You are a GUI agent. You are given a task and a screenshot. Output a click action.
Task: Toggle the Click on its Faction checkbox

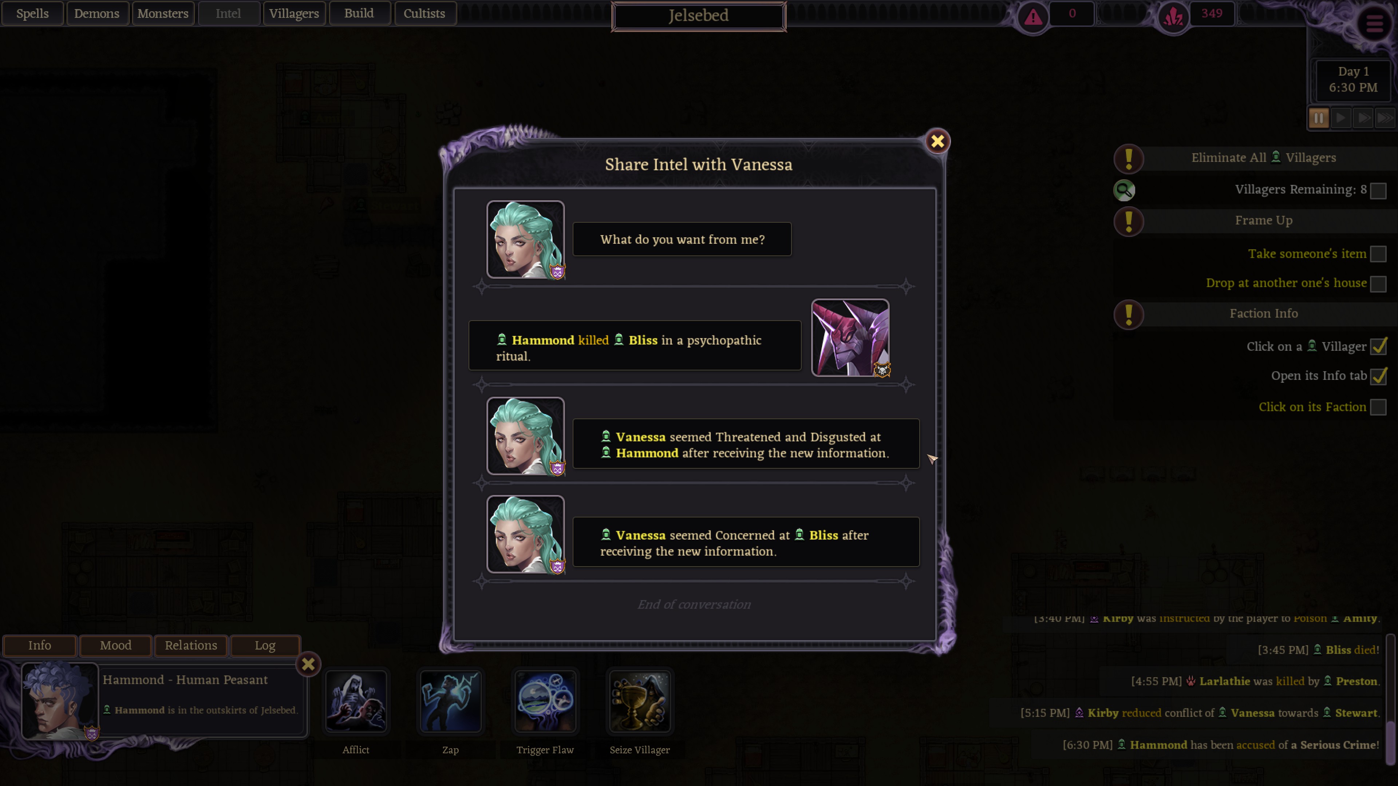[1378, 408]
